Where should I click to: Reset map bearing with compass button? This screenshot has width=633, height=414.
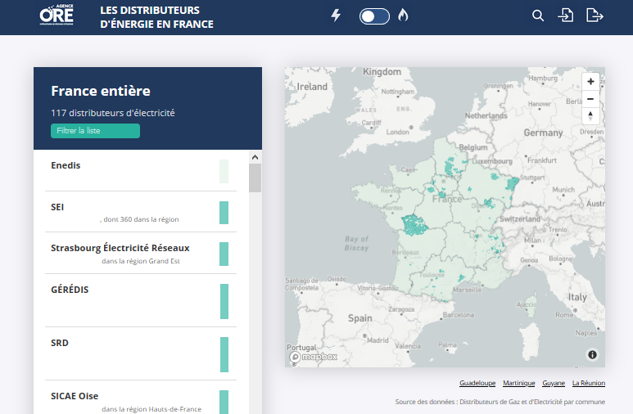(x=590, y=116)
